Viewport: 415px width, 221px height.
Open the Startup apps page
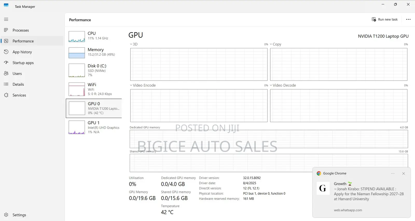click(x=23, y=63)
